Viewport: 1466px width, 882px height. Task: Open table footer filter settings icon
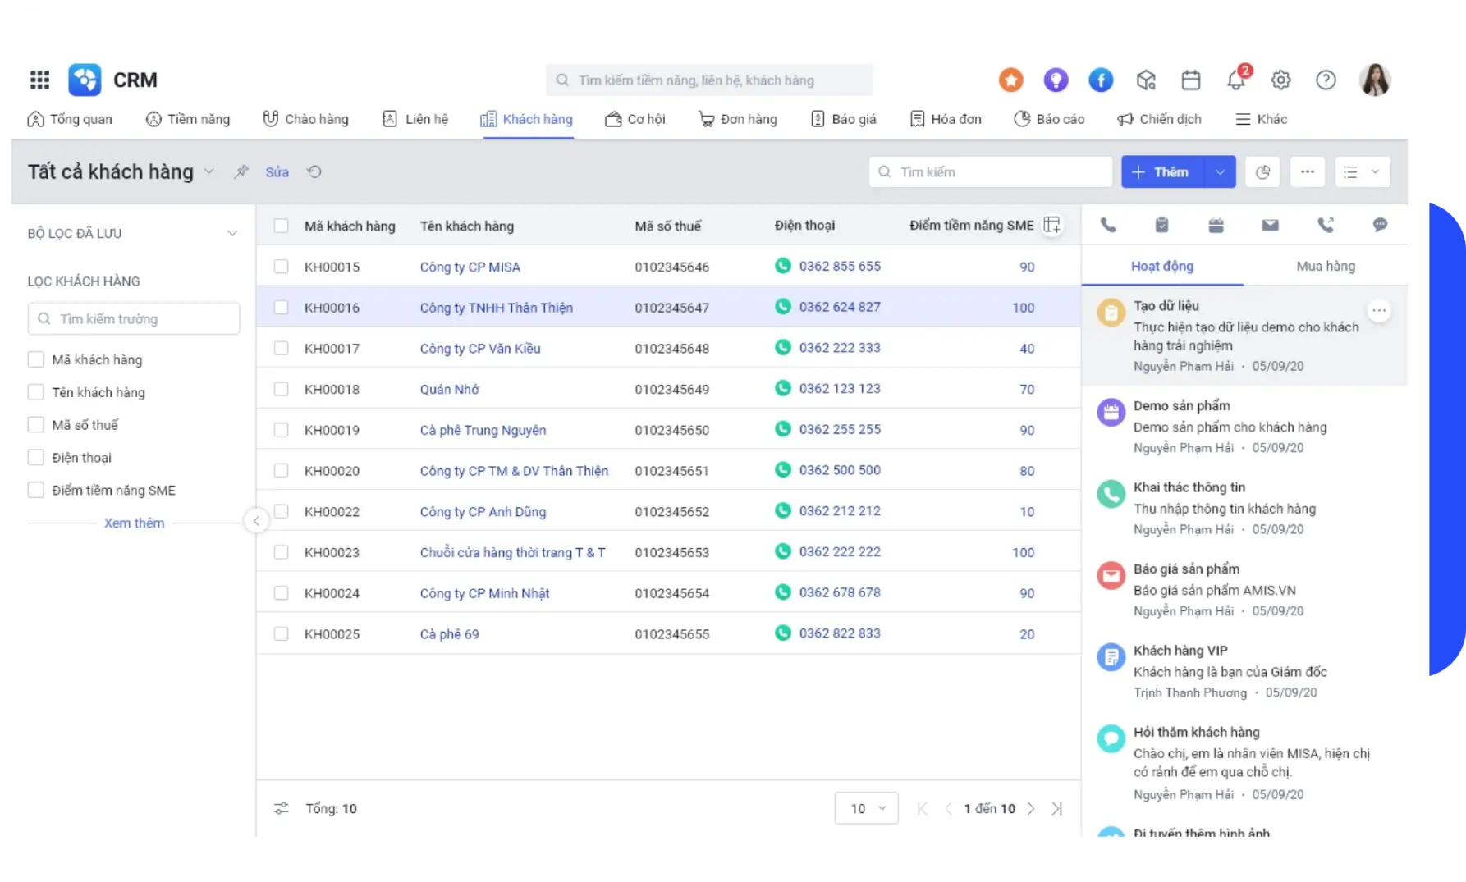point(281,808)
